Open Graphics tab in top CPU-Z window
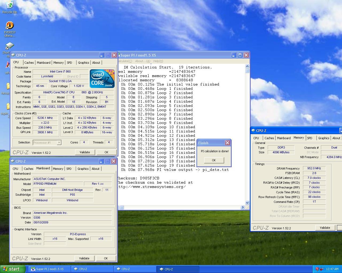 [x=84, y=63]
